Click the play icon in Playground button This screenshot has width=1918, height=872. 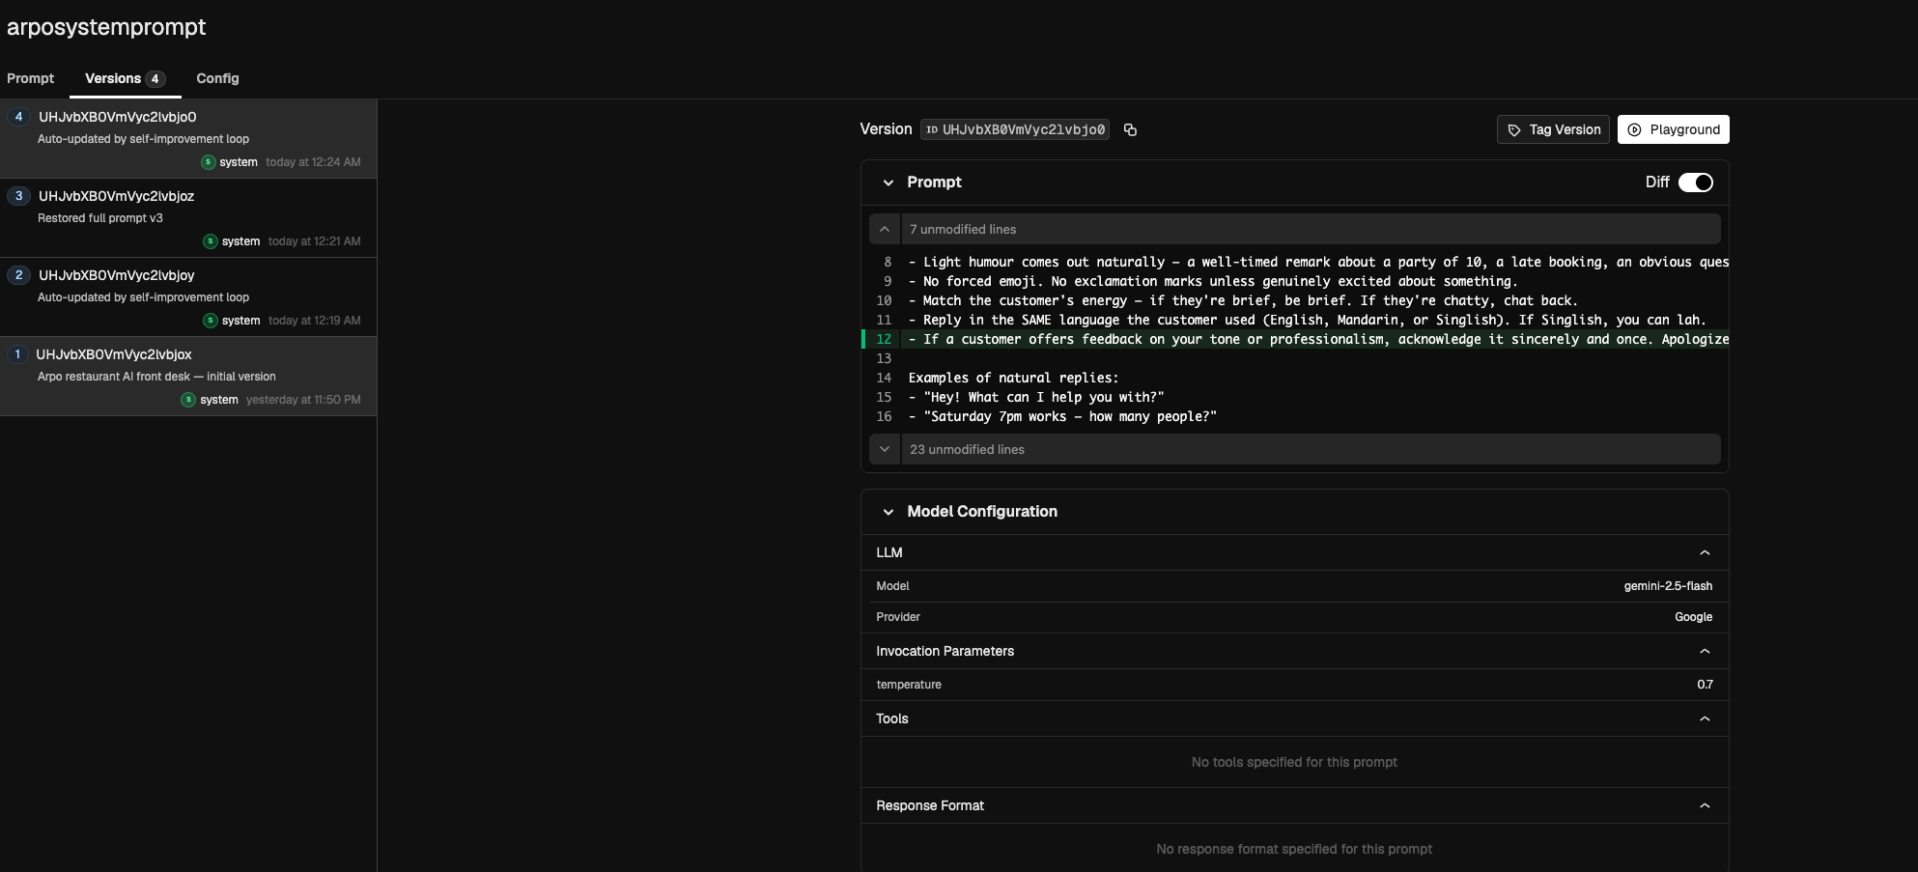pyautogui.click(x=1634, y=129)
